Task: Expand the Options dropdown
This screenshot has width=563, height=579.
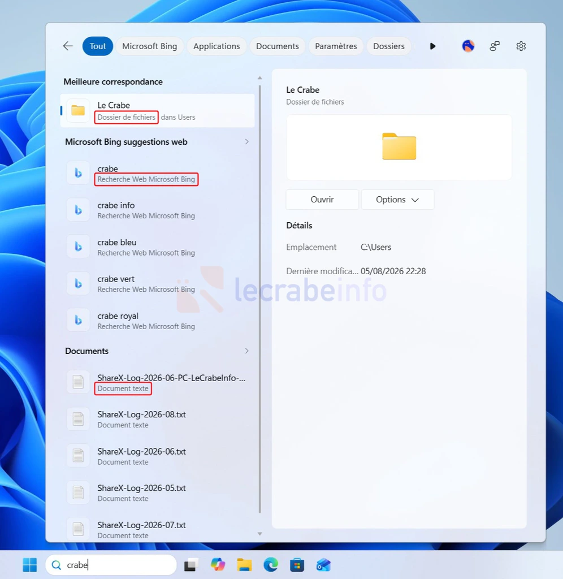Action: (397, 200)
